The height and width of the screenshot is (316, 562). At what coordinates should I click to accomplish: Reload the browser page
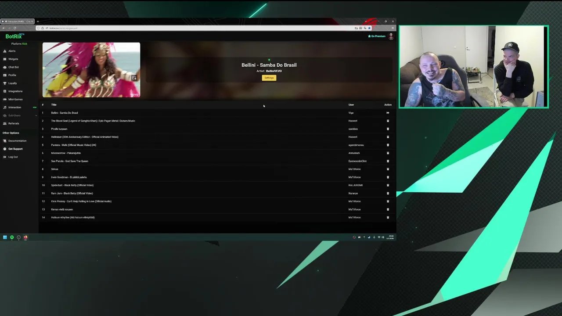click(x=14, y=28)
